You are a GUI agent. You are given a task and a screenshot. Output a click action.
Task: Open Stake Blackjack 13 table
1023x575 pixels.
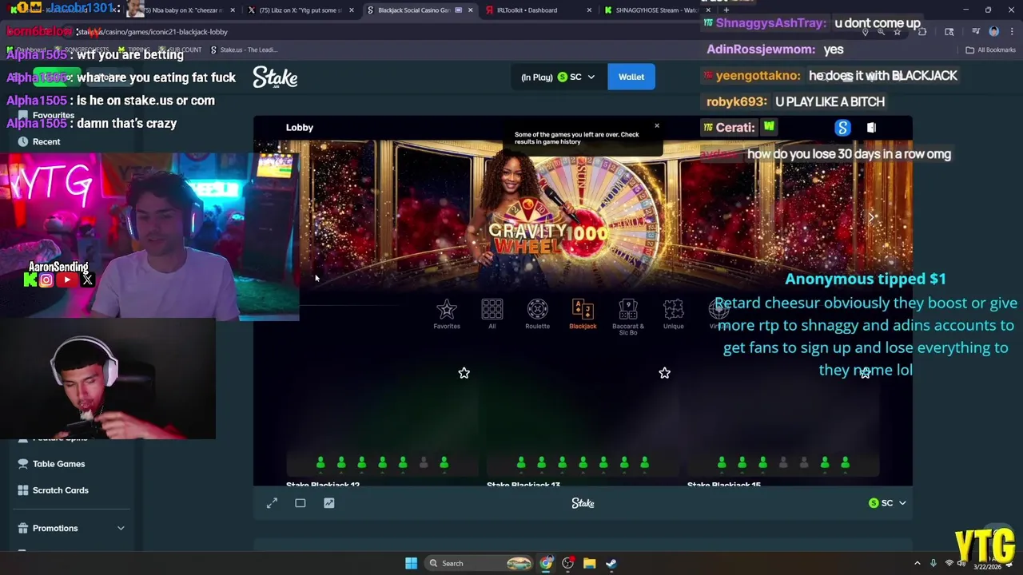pyautogui.click(x=583, y=423)
